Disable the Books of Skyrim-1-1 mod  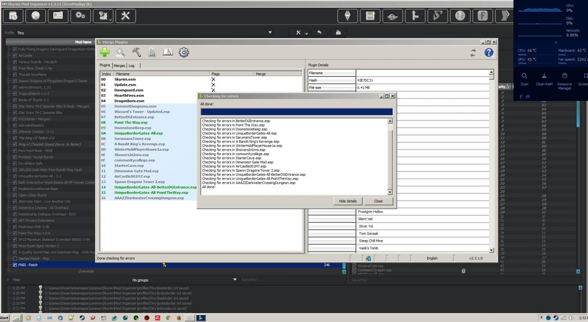[x=15, y=100]
